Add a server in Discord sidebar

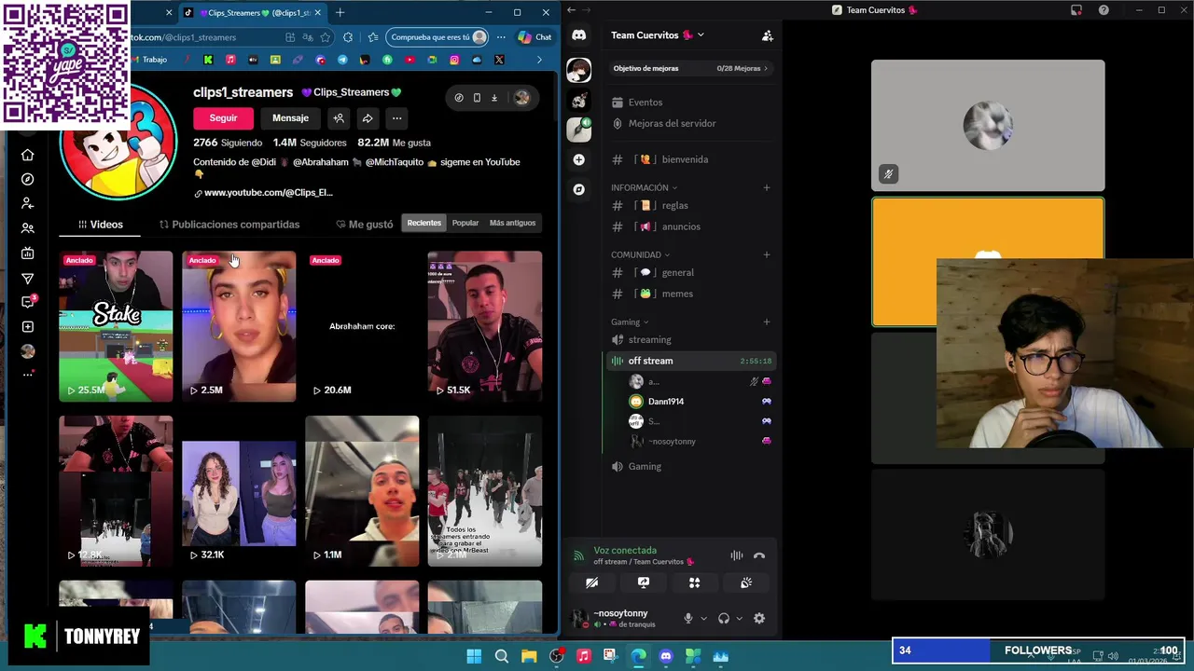click(579, 160)
